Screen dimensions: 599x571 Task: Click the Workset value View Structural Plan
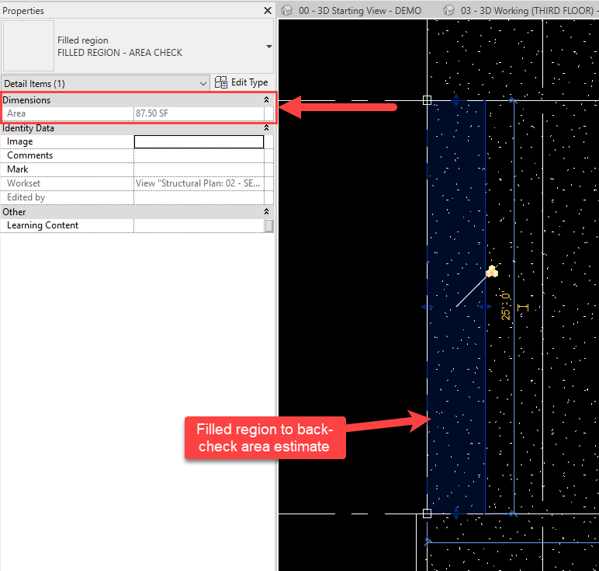click(198, 183)
